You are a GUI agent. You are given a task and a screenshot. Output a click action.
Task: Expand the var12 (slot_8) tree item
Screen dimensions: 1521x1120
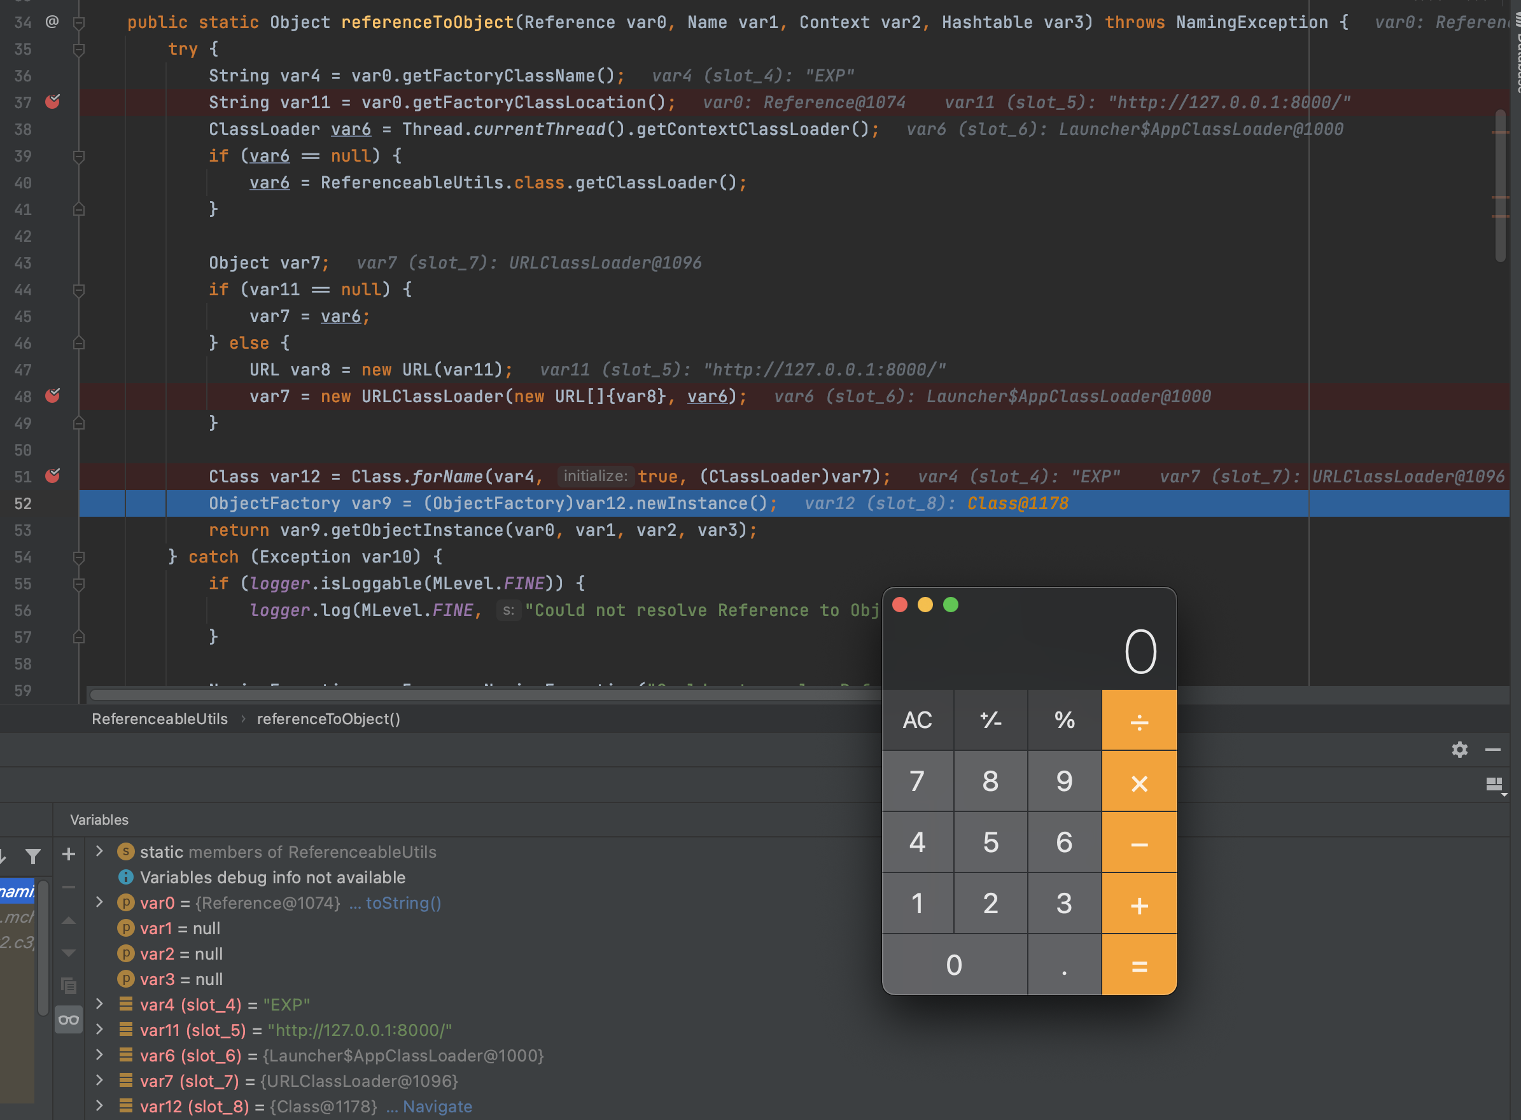point(99,1106)
